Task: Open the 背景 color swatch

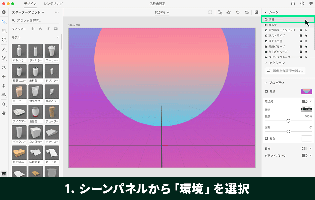Action: 306,91
